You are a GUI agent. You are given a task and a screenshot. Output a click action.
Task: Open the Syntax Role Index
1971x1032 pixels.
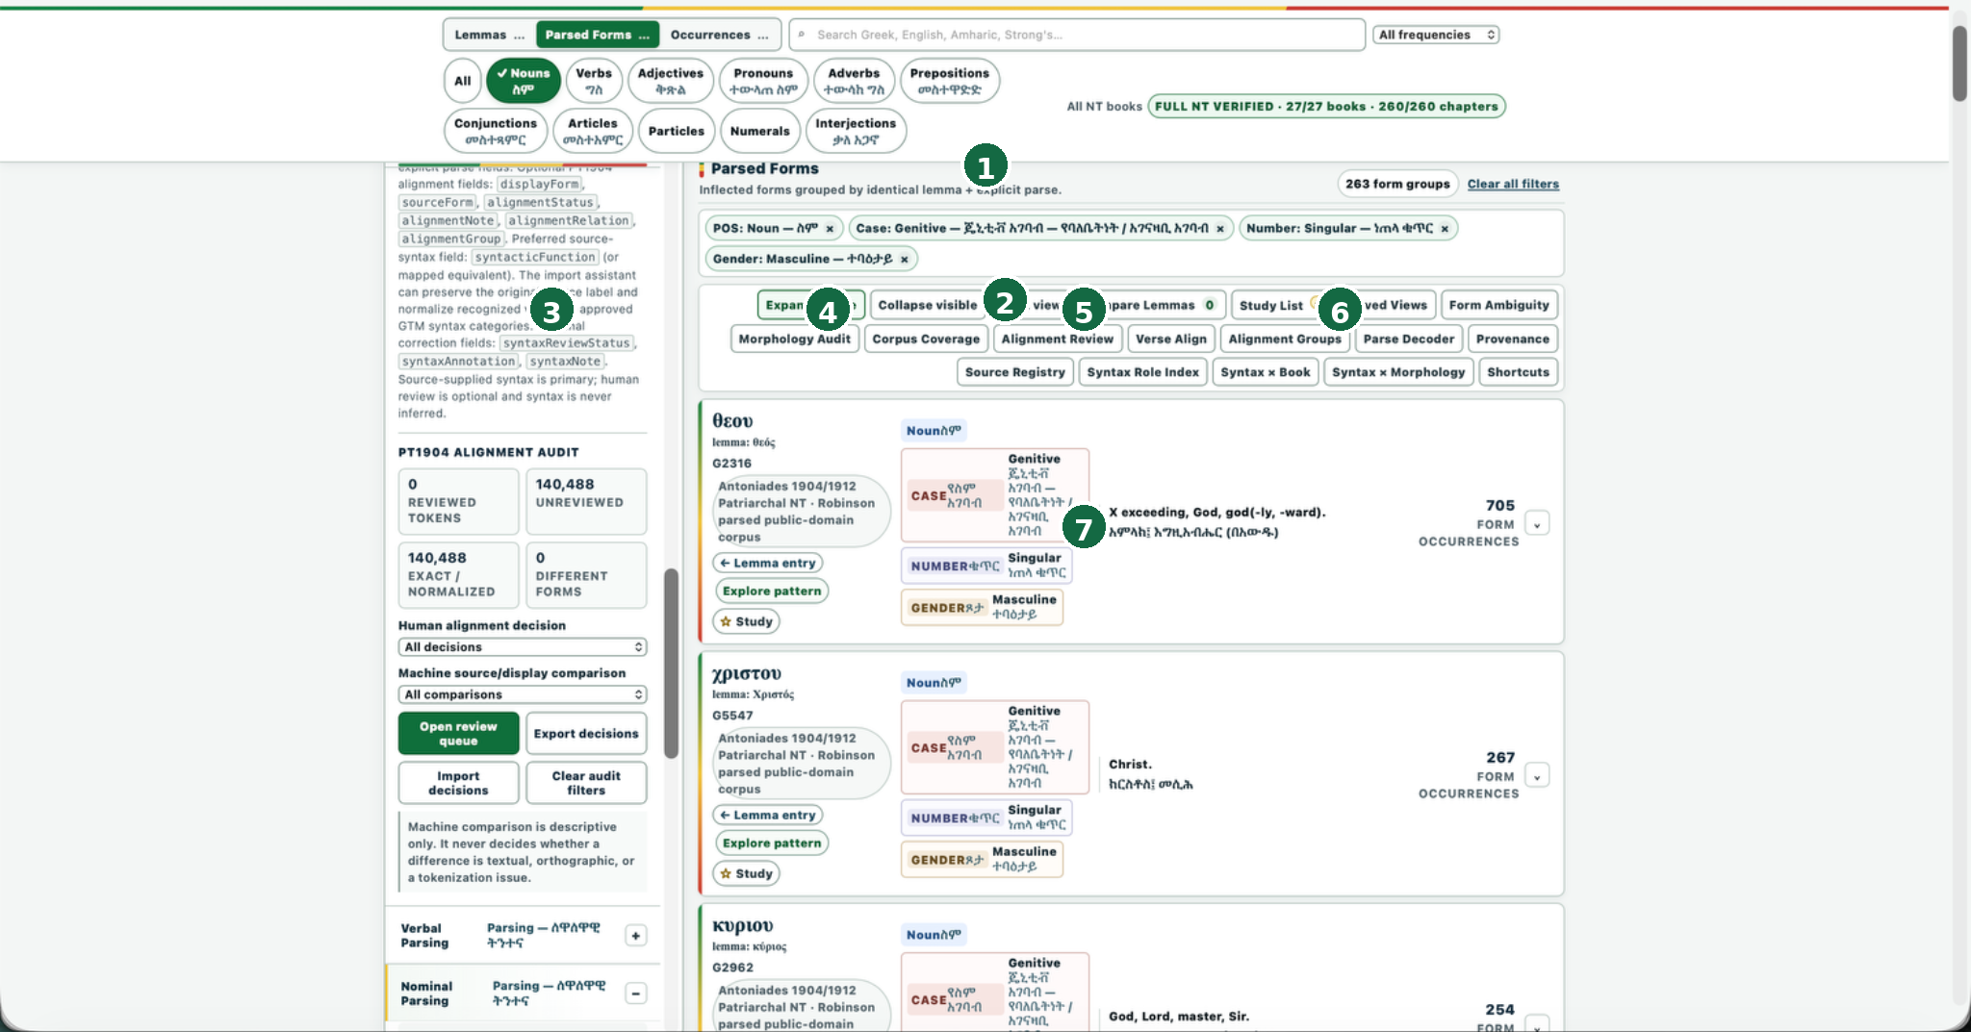coord(1142,372)
